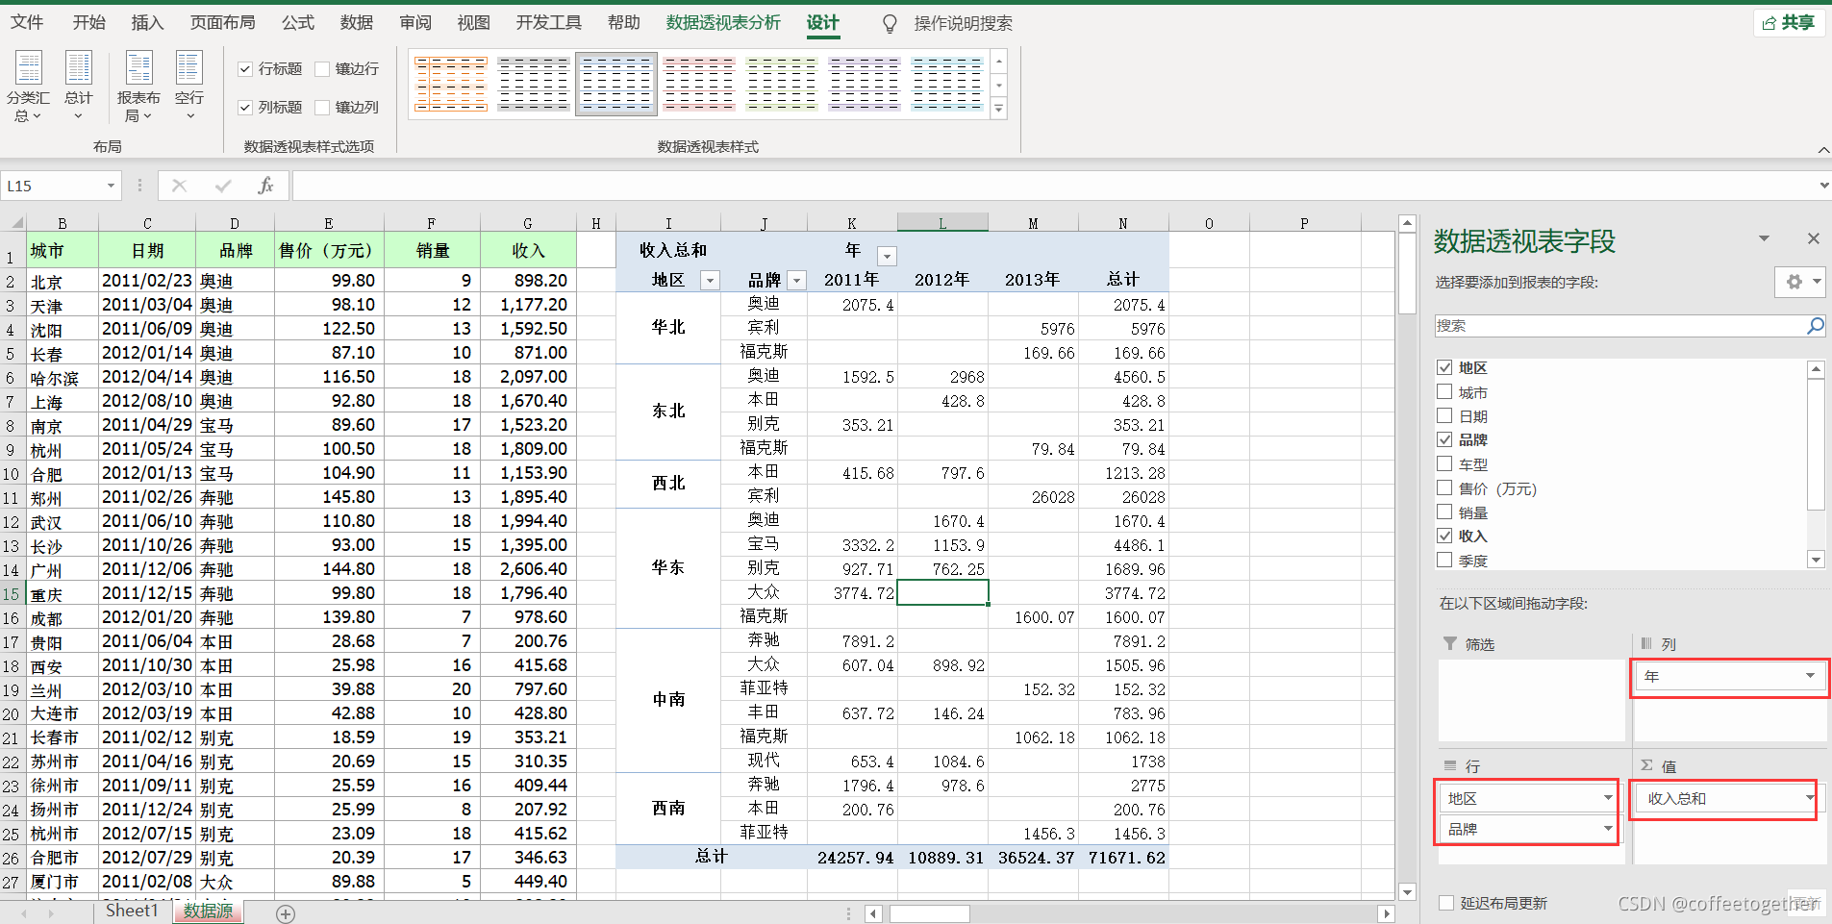Switch to the 数据透视表分析 tab
Image resolution: width=1832 pixels, height=924 pixels.
click(723, 22)
